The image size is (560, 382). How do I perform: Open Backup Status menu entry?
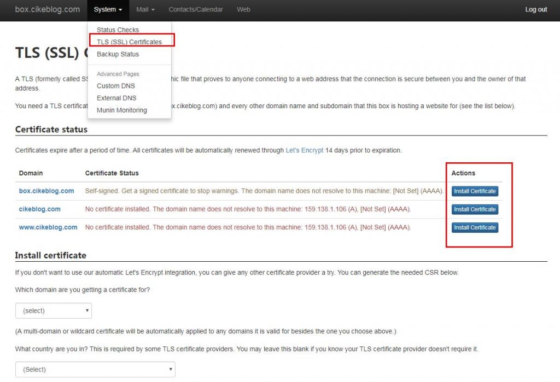point(118,54)
